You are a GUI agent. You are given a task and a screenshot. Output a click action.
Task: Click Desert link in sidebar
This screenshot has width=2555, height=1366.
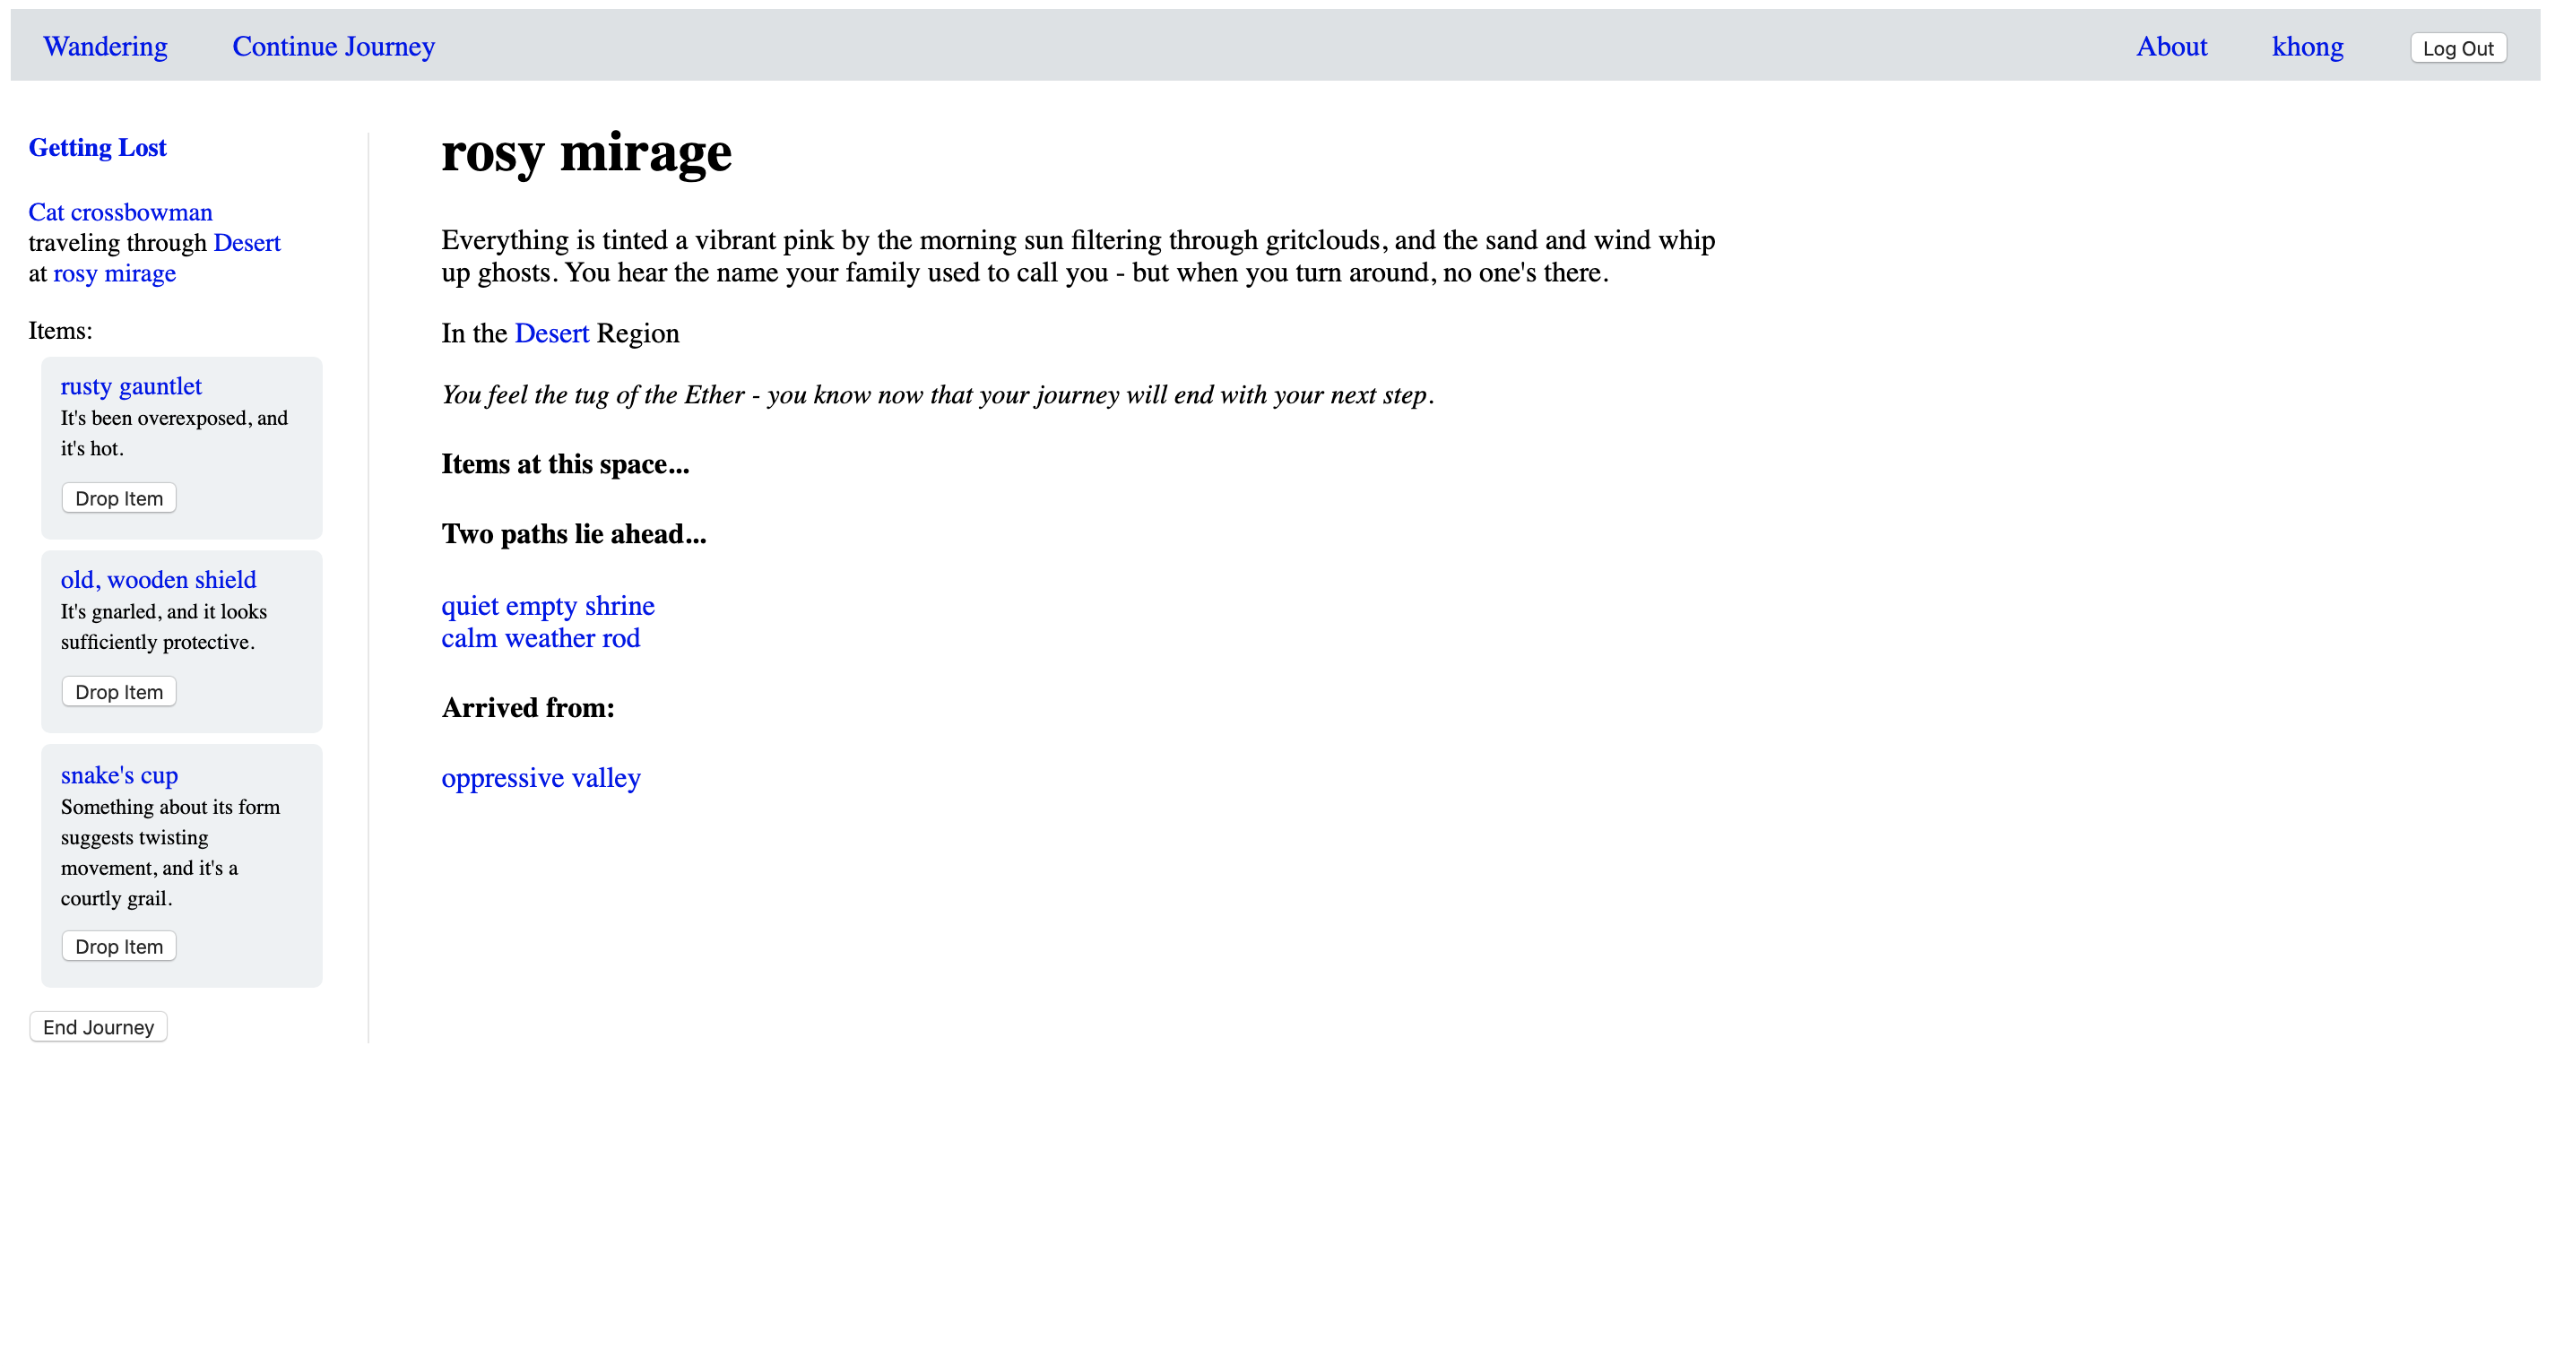pos(247,243)
